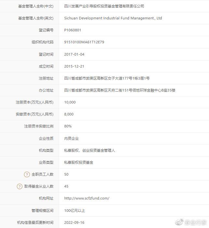Screen dimensions: 209x228
Task: Click management scale value 100亿元以上
Action: (x=75, y=211)
